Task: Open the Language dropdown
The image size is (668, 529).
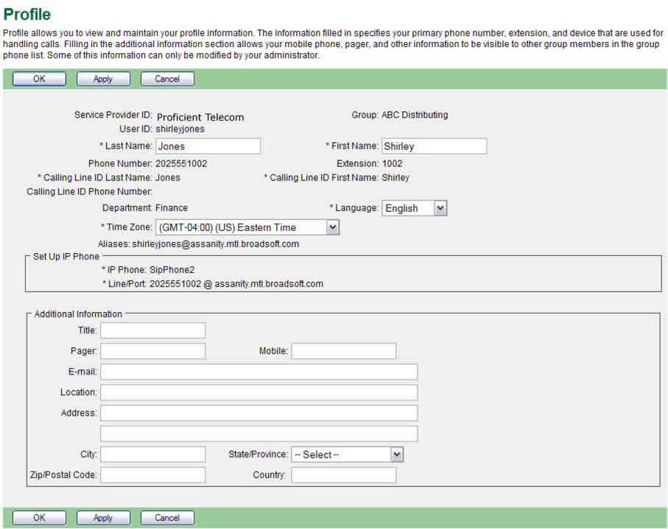Action: tap(415, 208)
